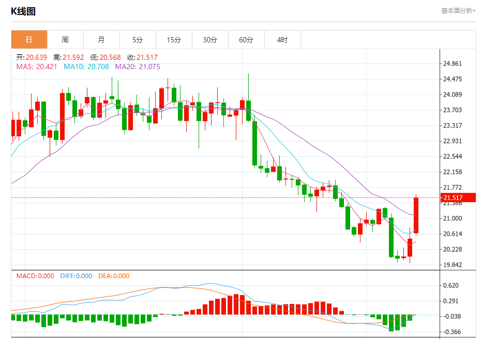This screenshot has width=482, height=339.
Task: Click the 24.861 price axis label
Action: (x=452, y=63)
